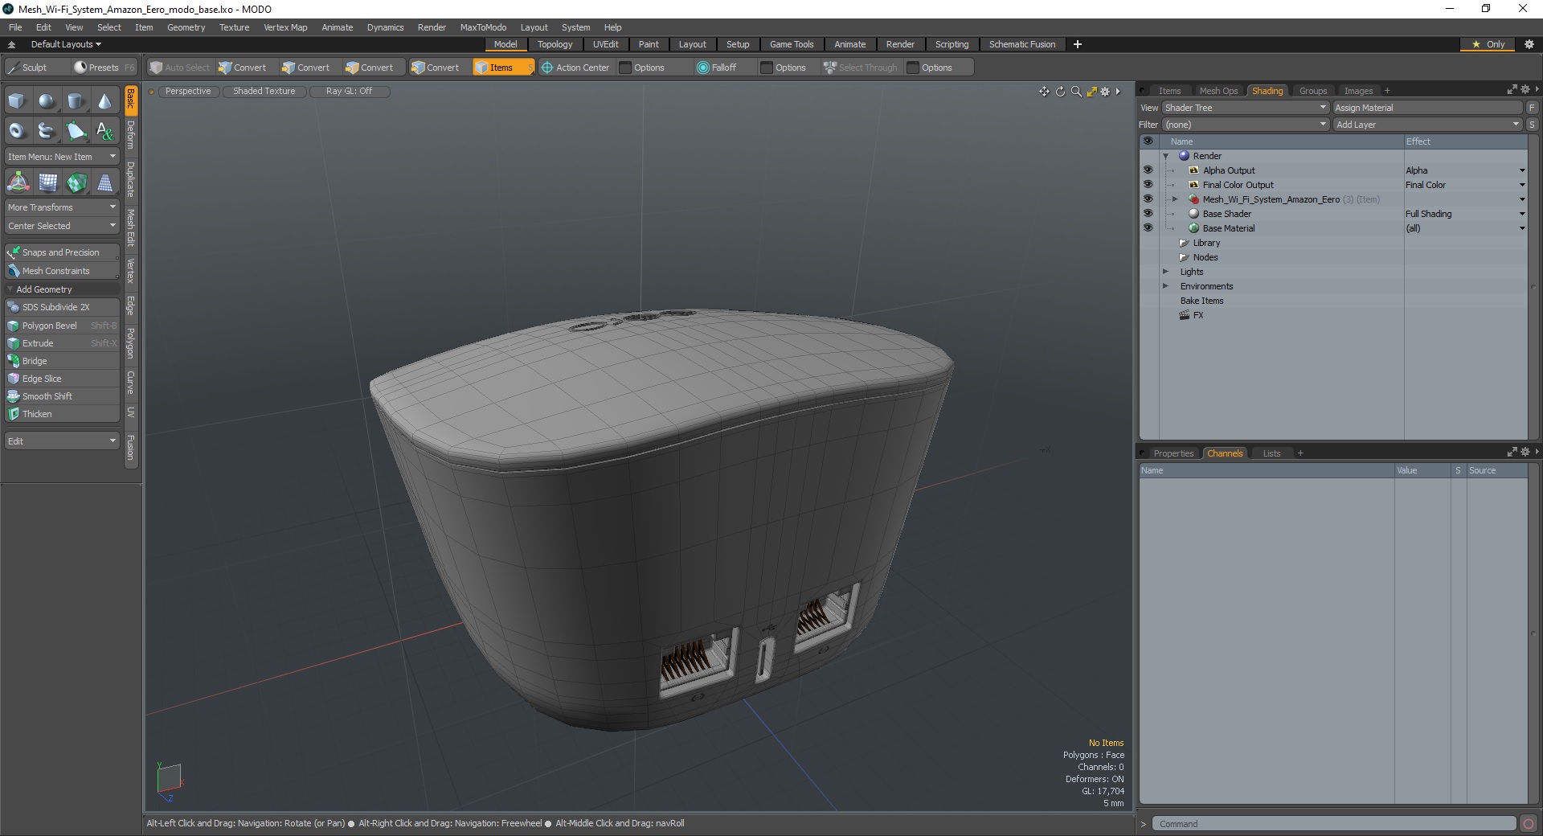Click the Ray GL: Off viewport button
1543x836 pixels.
click(x=349, y=91)
